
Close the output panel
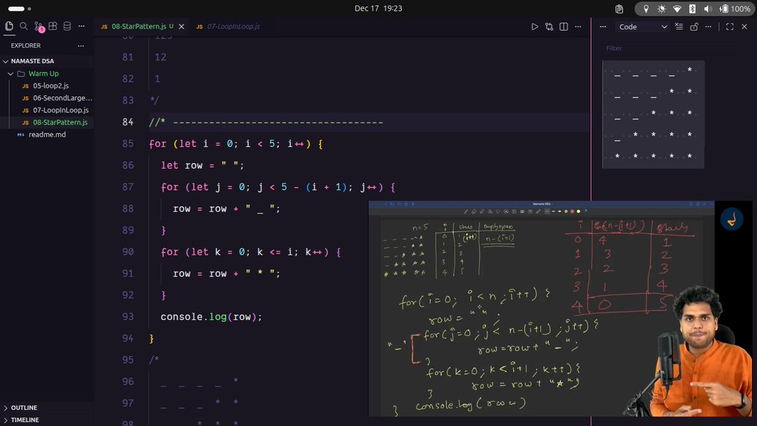(x=744, y=27)
